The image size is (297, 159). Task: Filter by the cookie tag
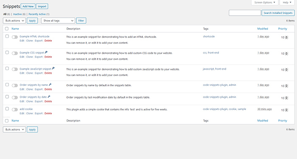click(233, 109)
